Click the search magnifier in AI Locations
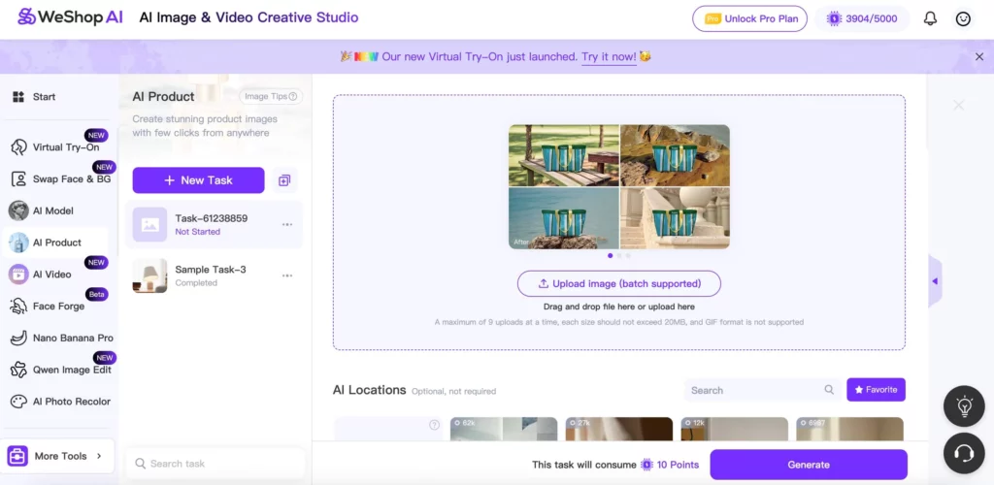 829,390
